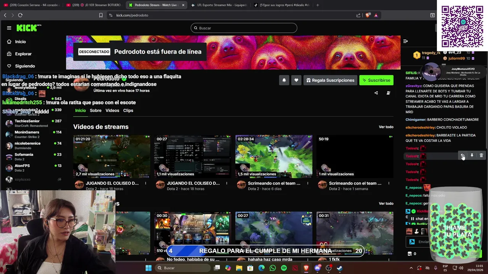
Task: Open options for first JUGANDO EL COLISEO video
Action: 146,183
